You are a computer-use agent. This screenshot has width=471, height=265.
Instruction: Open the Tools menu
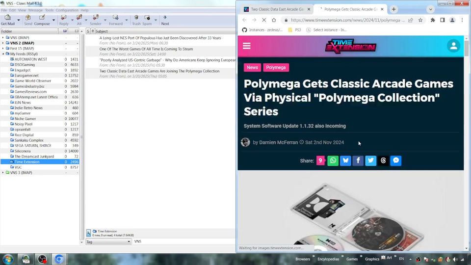pyautogui.click(x=49, y=10)
